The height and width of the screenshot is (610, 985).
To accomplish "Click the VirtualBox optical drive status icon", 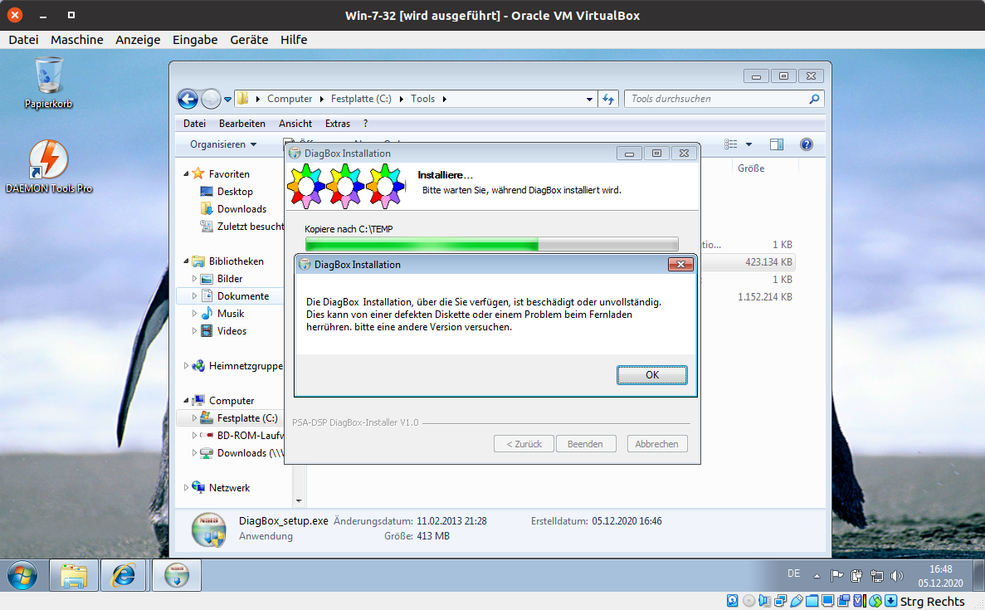I will click(x=749, y=601).
